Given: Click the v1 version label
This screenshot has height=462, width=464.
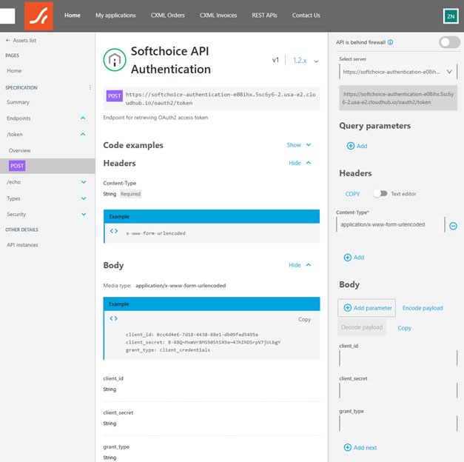Looking at the screenshot, I should (x=275, y=60).
